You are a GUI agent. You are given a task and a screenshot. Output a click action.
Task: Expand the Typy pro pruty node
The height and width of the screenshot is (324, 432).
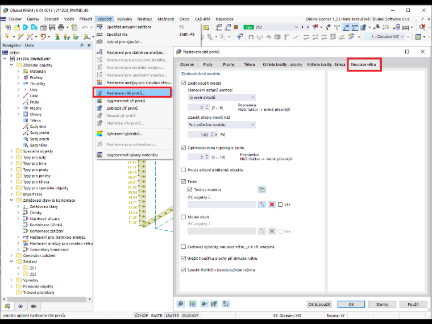[11, 169]
